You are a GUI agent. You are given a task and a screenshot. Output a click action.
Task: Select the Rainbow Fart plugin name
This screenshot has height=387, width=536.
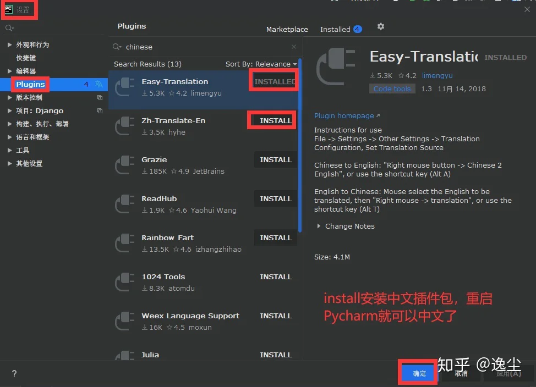tap(167, 237)
